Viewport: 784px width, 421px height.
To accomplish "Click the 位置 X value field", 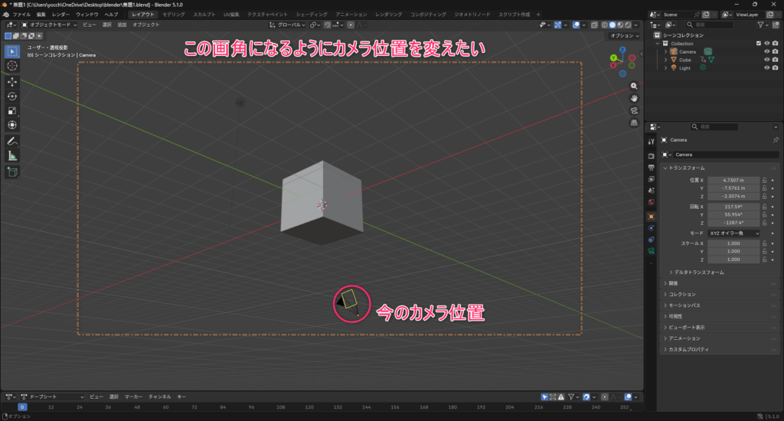I will (732, 180).
